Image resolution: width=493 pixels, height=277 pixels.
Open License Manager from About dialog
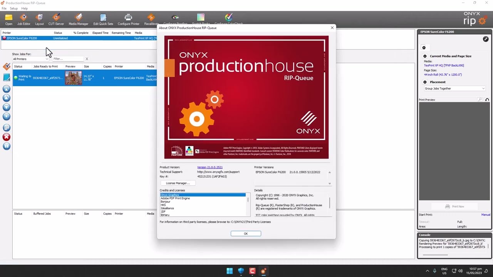click(178, 183)
